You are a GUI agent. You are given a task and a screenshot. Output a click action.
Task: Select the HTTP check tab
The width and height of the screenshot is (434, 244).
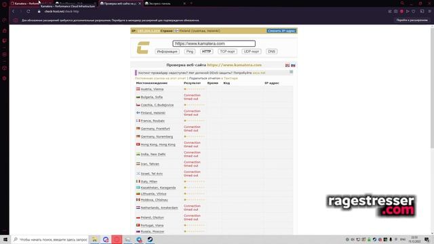click(x=206, y=52)
